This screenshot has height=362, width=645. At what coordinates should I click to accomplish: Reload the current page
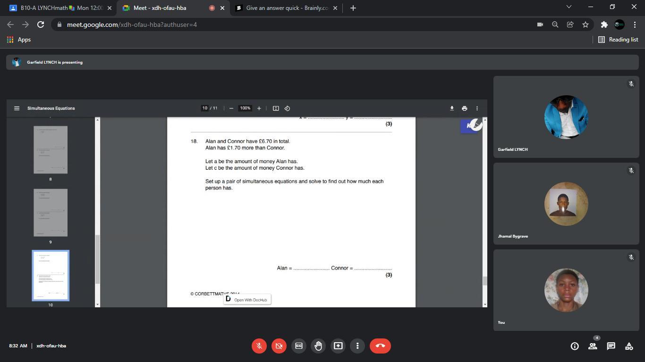pos(41,25)
